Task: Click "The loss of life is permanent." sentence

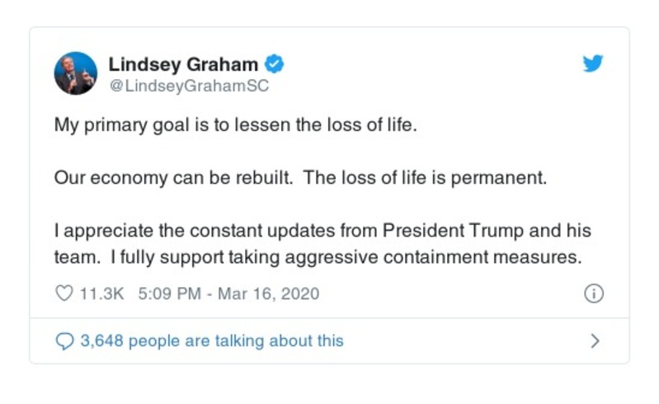Action: click(x=426, y=178)
